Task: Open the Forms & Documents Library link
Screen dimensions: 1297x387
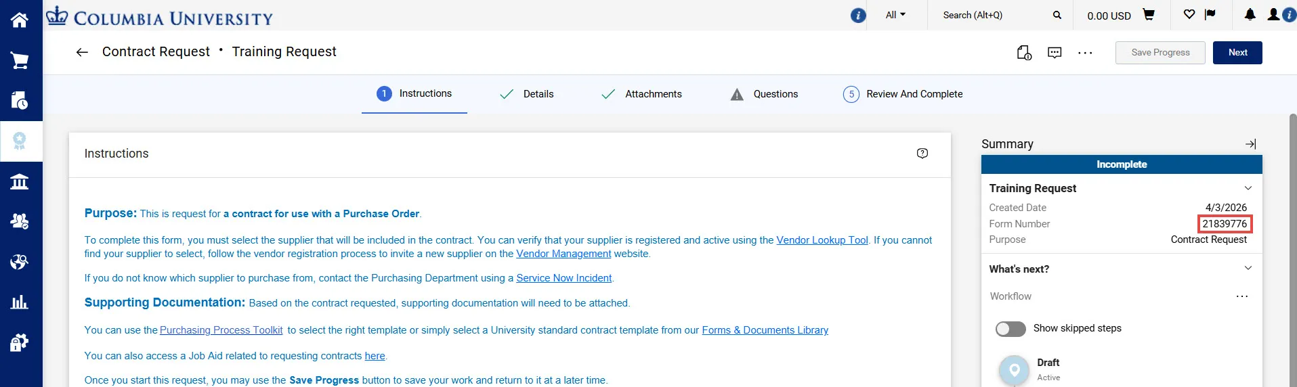Action: [765, 330]
